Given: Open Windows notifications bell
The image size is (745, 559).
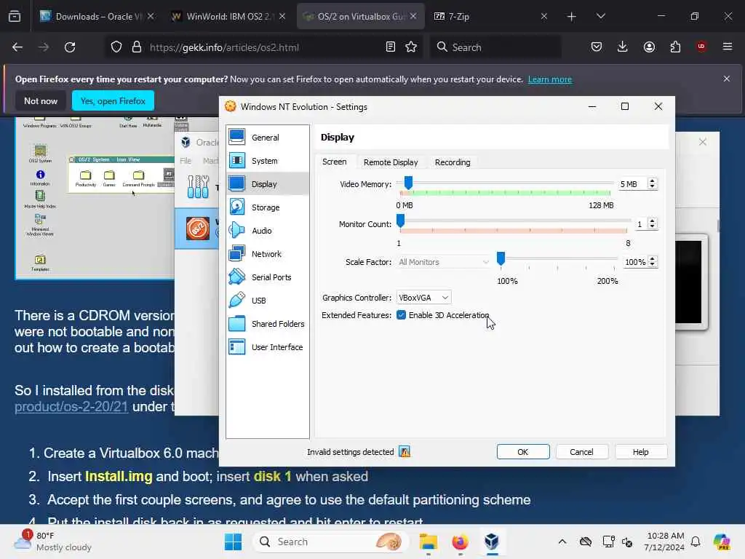Looking at the screenshot, I should click(696, 542).
